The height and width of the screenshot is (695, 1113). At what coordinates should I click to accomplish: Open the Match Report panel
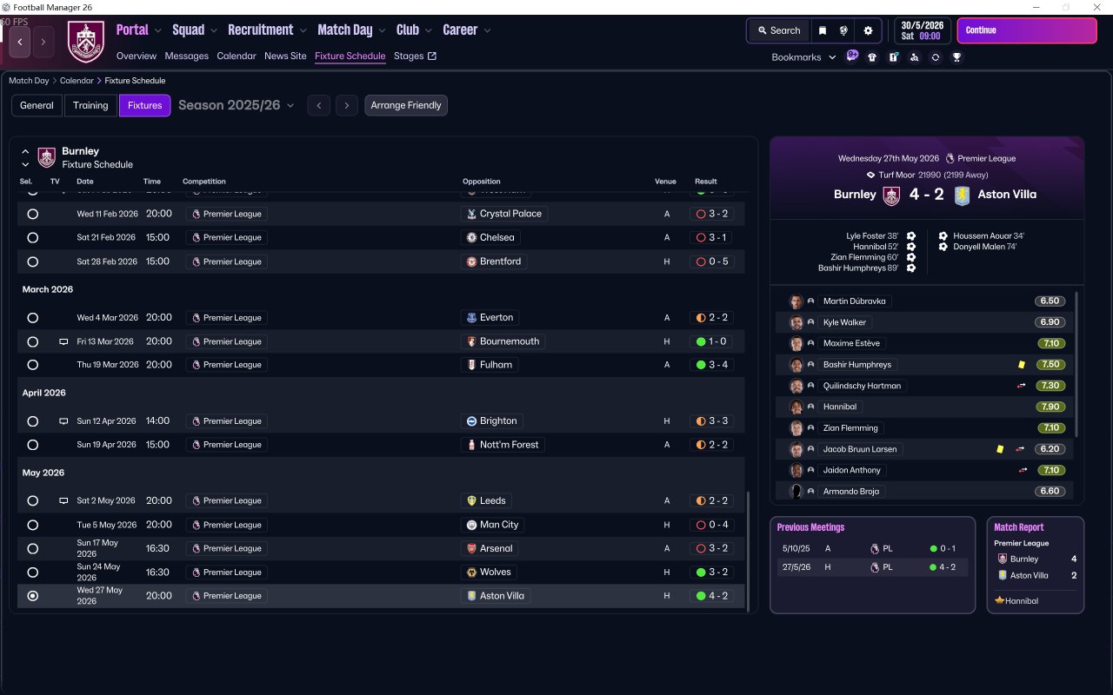pos(1036,565)
